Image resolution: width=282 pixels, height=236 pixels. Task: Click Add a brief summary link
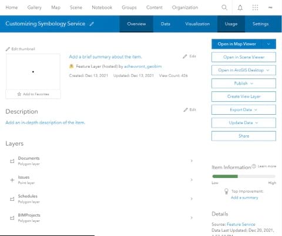105,57
